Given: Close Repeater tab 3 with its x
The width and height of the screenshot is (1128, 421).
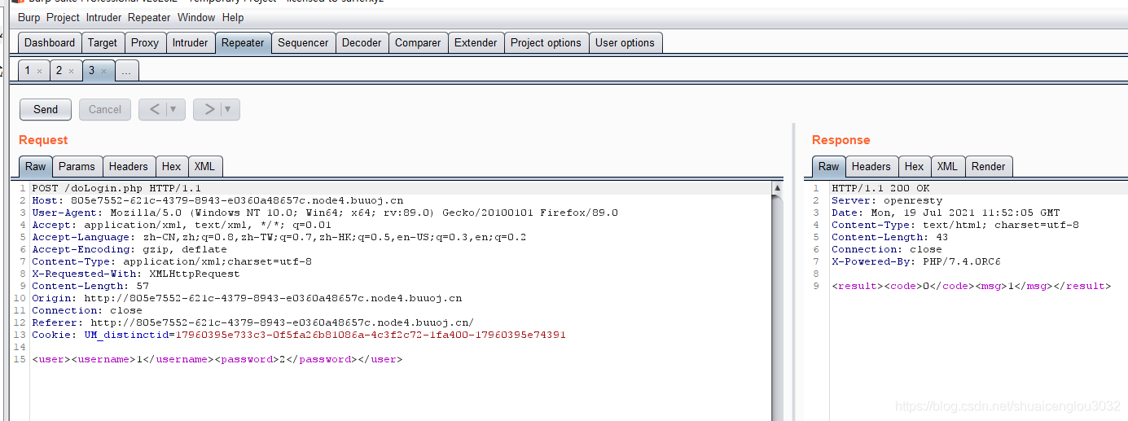Looking at the screenshot, I should tap(103, 72).
